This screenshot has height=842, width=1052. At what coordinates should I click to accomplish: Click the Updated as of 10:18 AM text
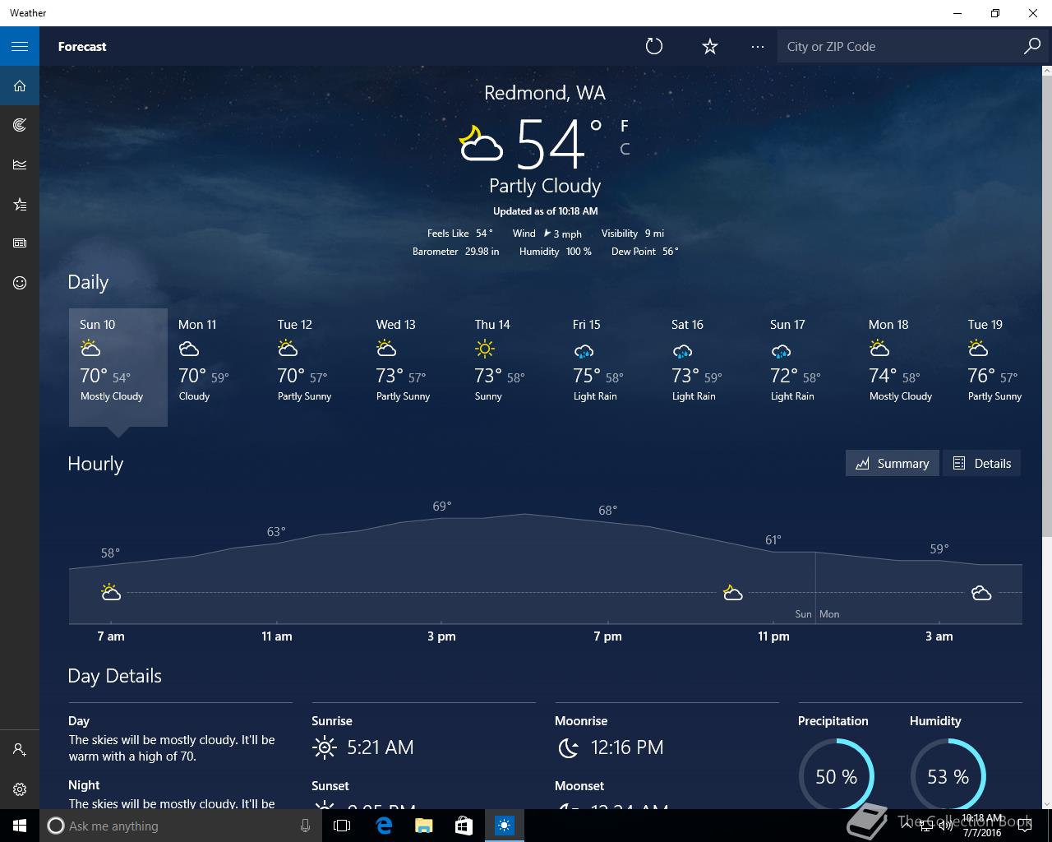pyautogui.click(x=545, y=211)
